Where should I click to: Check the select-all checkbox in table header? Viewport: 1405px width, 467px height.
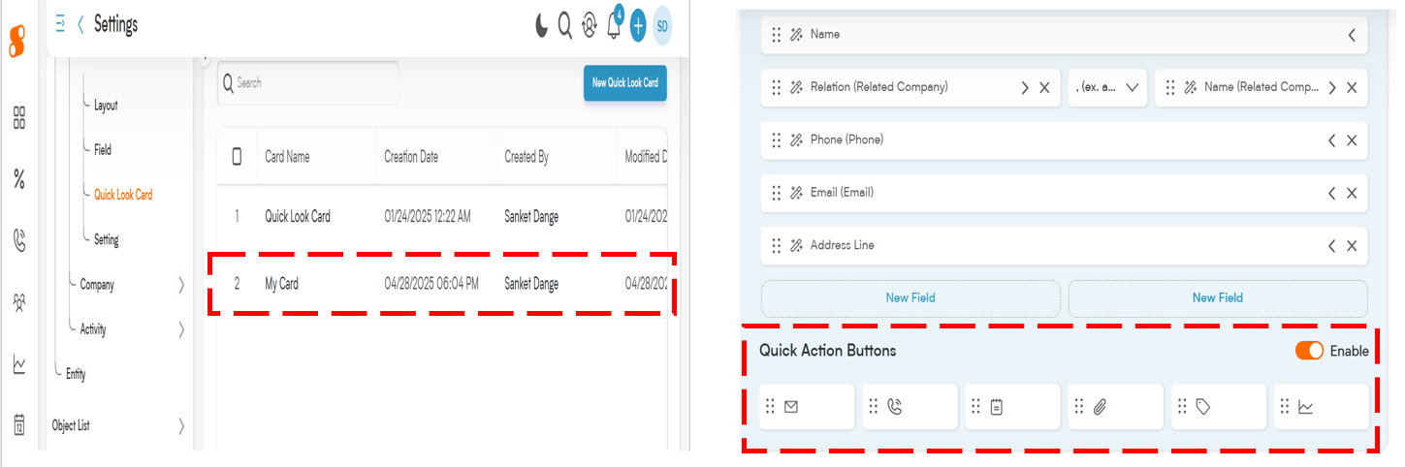(x=238, y=156)
